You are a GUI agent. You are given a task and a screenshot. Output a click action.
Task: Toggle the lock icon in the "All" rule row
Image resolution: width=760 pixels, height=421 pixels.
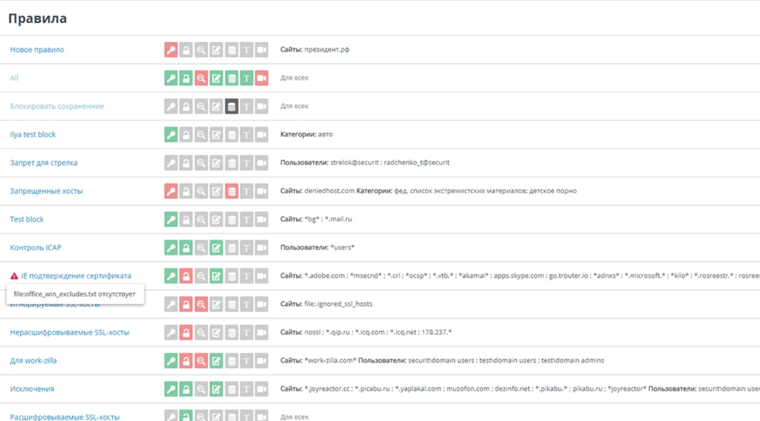tap(185, 78)
